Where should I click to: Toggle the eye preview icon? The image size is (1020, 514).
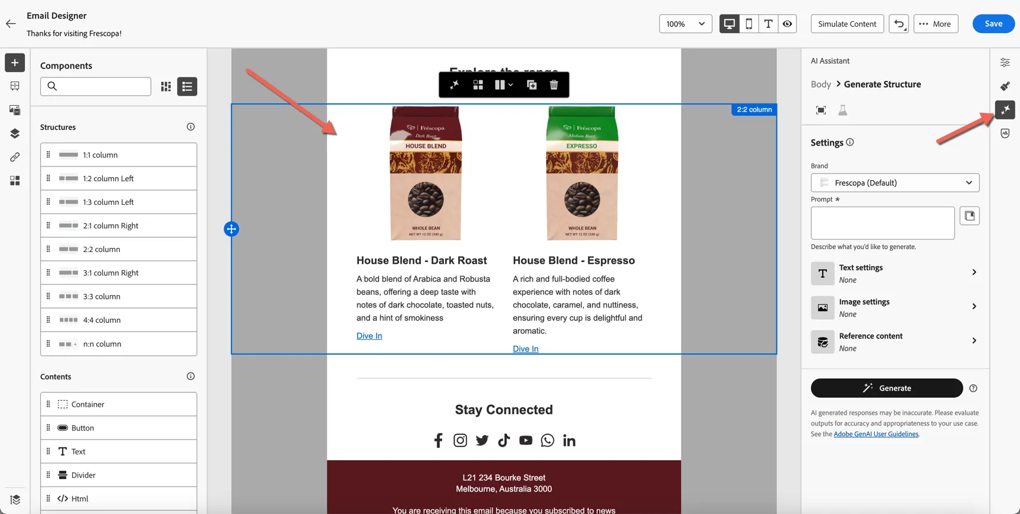click(x=787, y=24)
